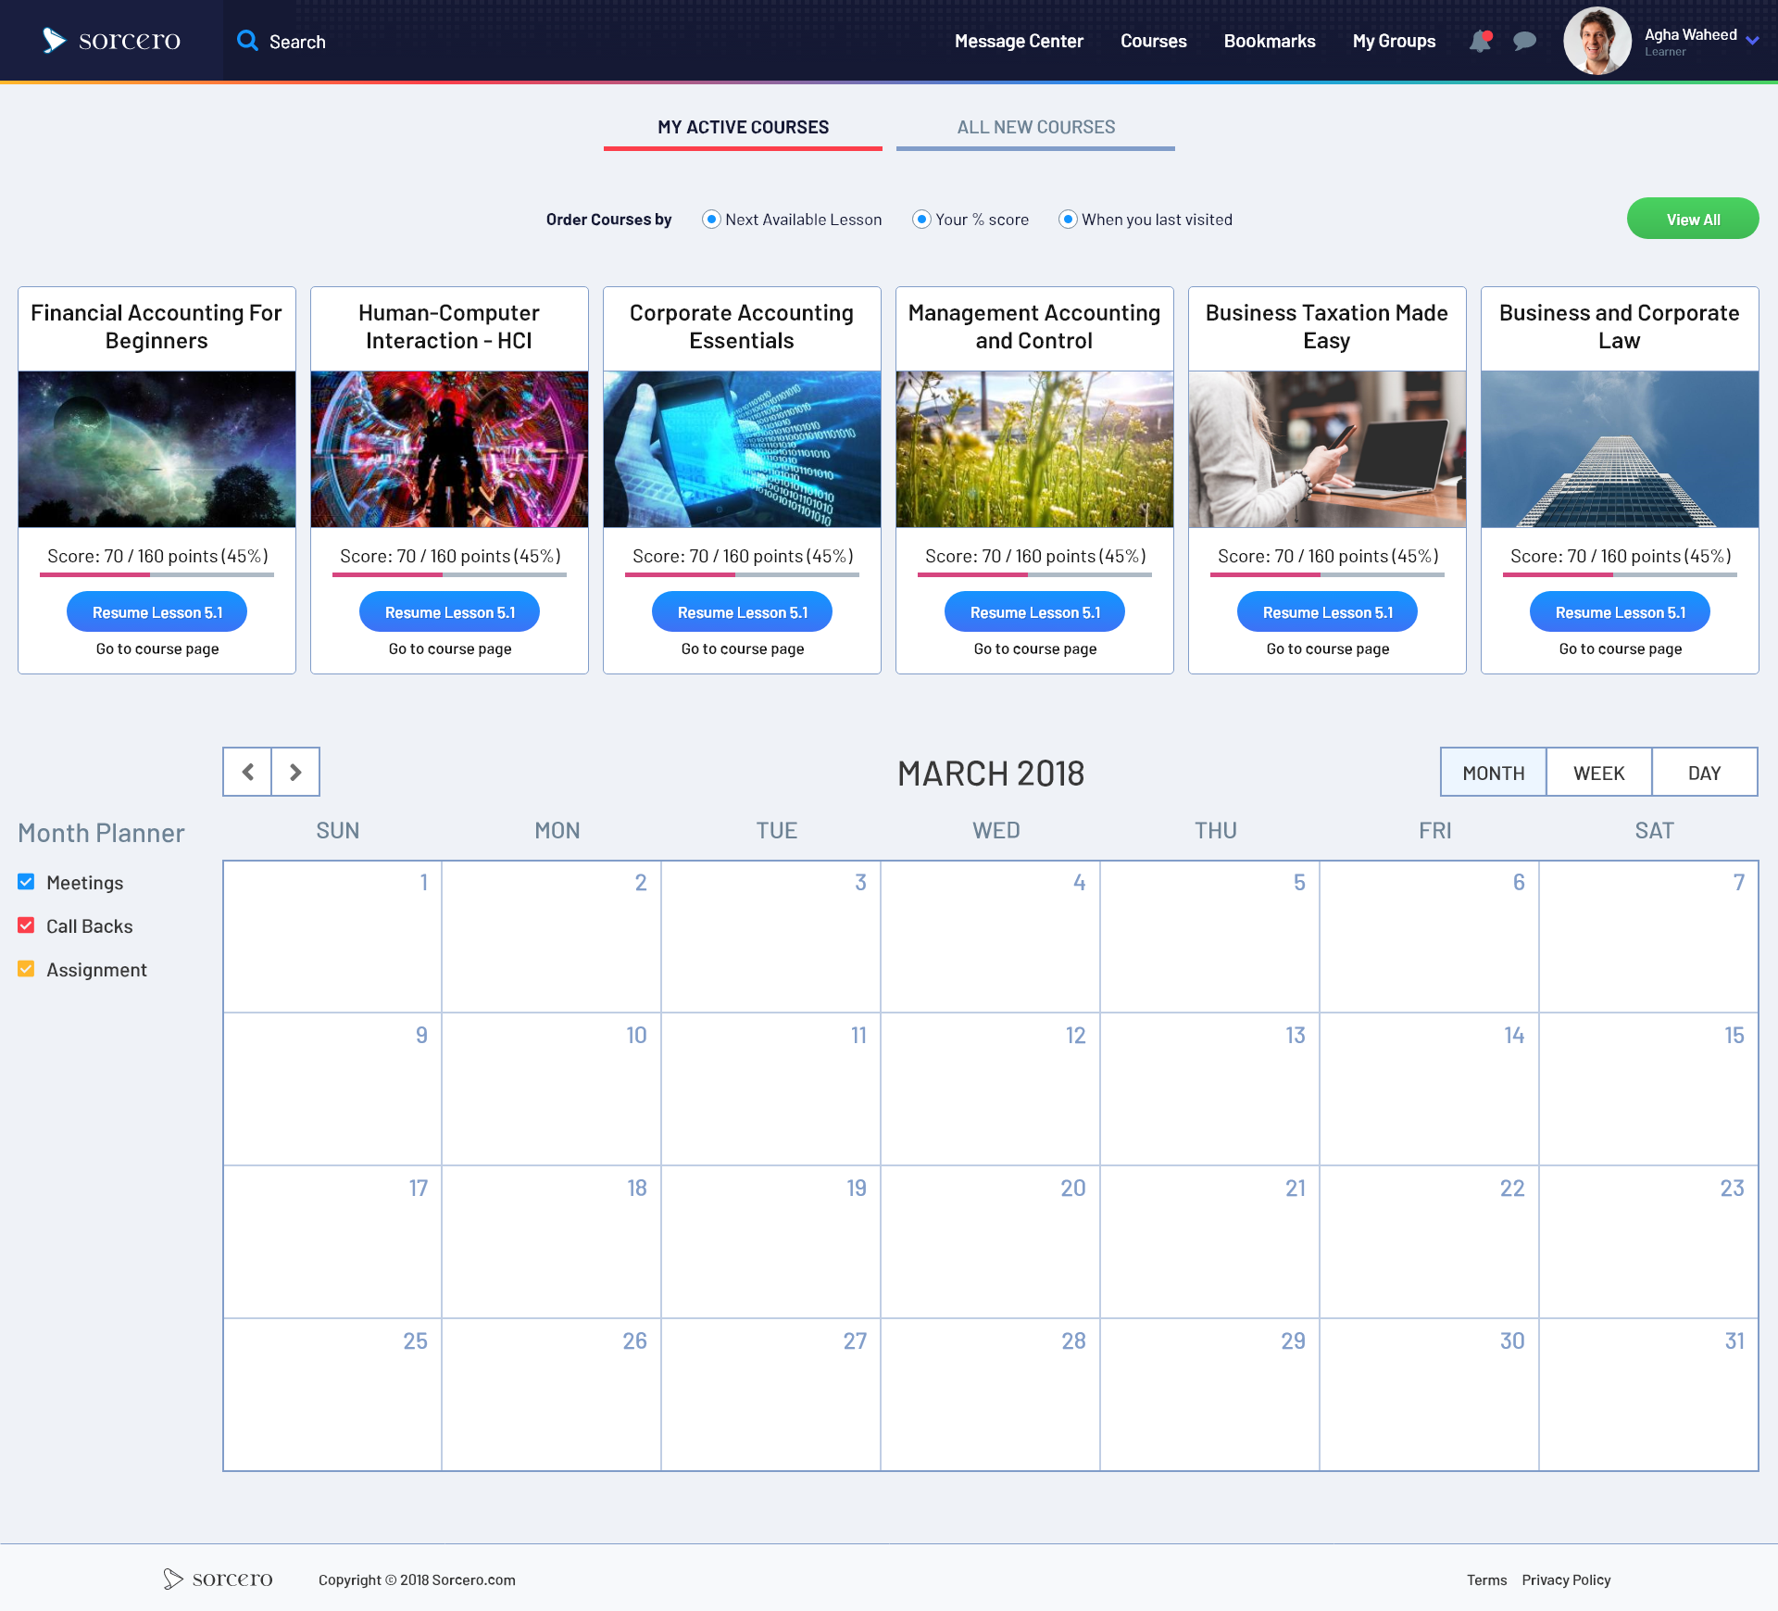Go to next month arrow

[295, 772]
